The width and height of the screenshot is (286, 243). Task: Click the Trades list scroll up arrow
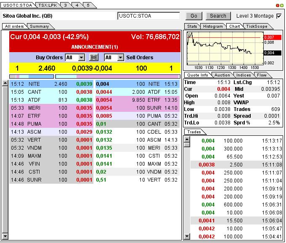pyautogui.click(x=187, y=140)
